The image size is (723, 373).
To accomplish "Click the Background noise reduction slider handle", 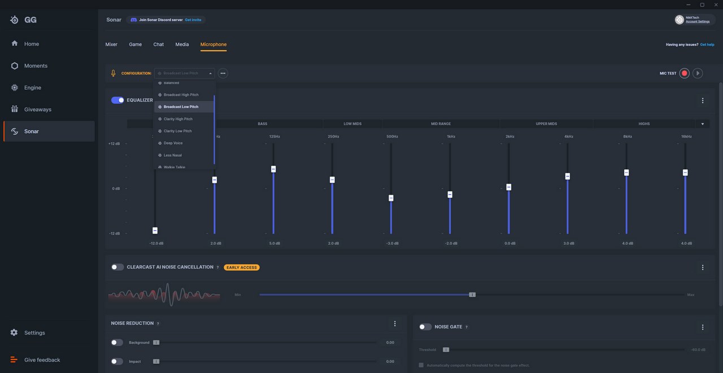I will coord(156,343).
